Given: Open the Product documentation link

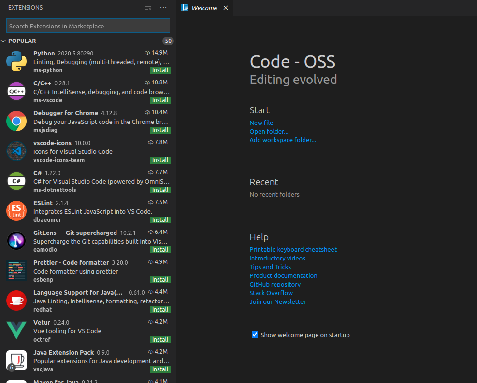Looking at the screenshot, I should coord(283,276).
